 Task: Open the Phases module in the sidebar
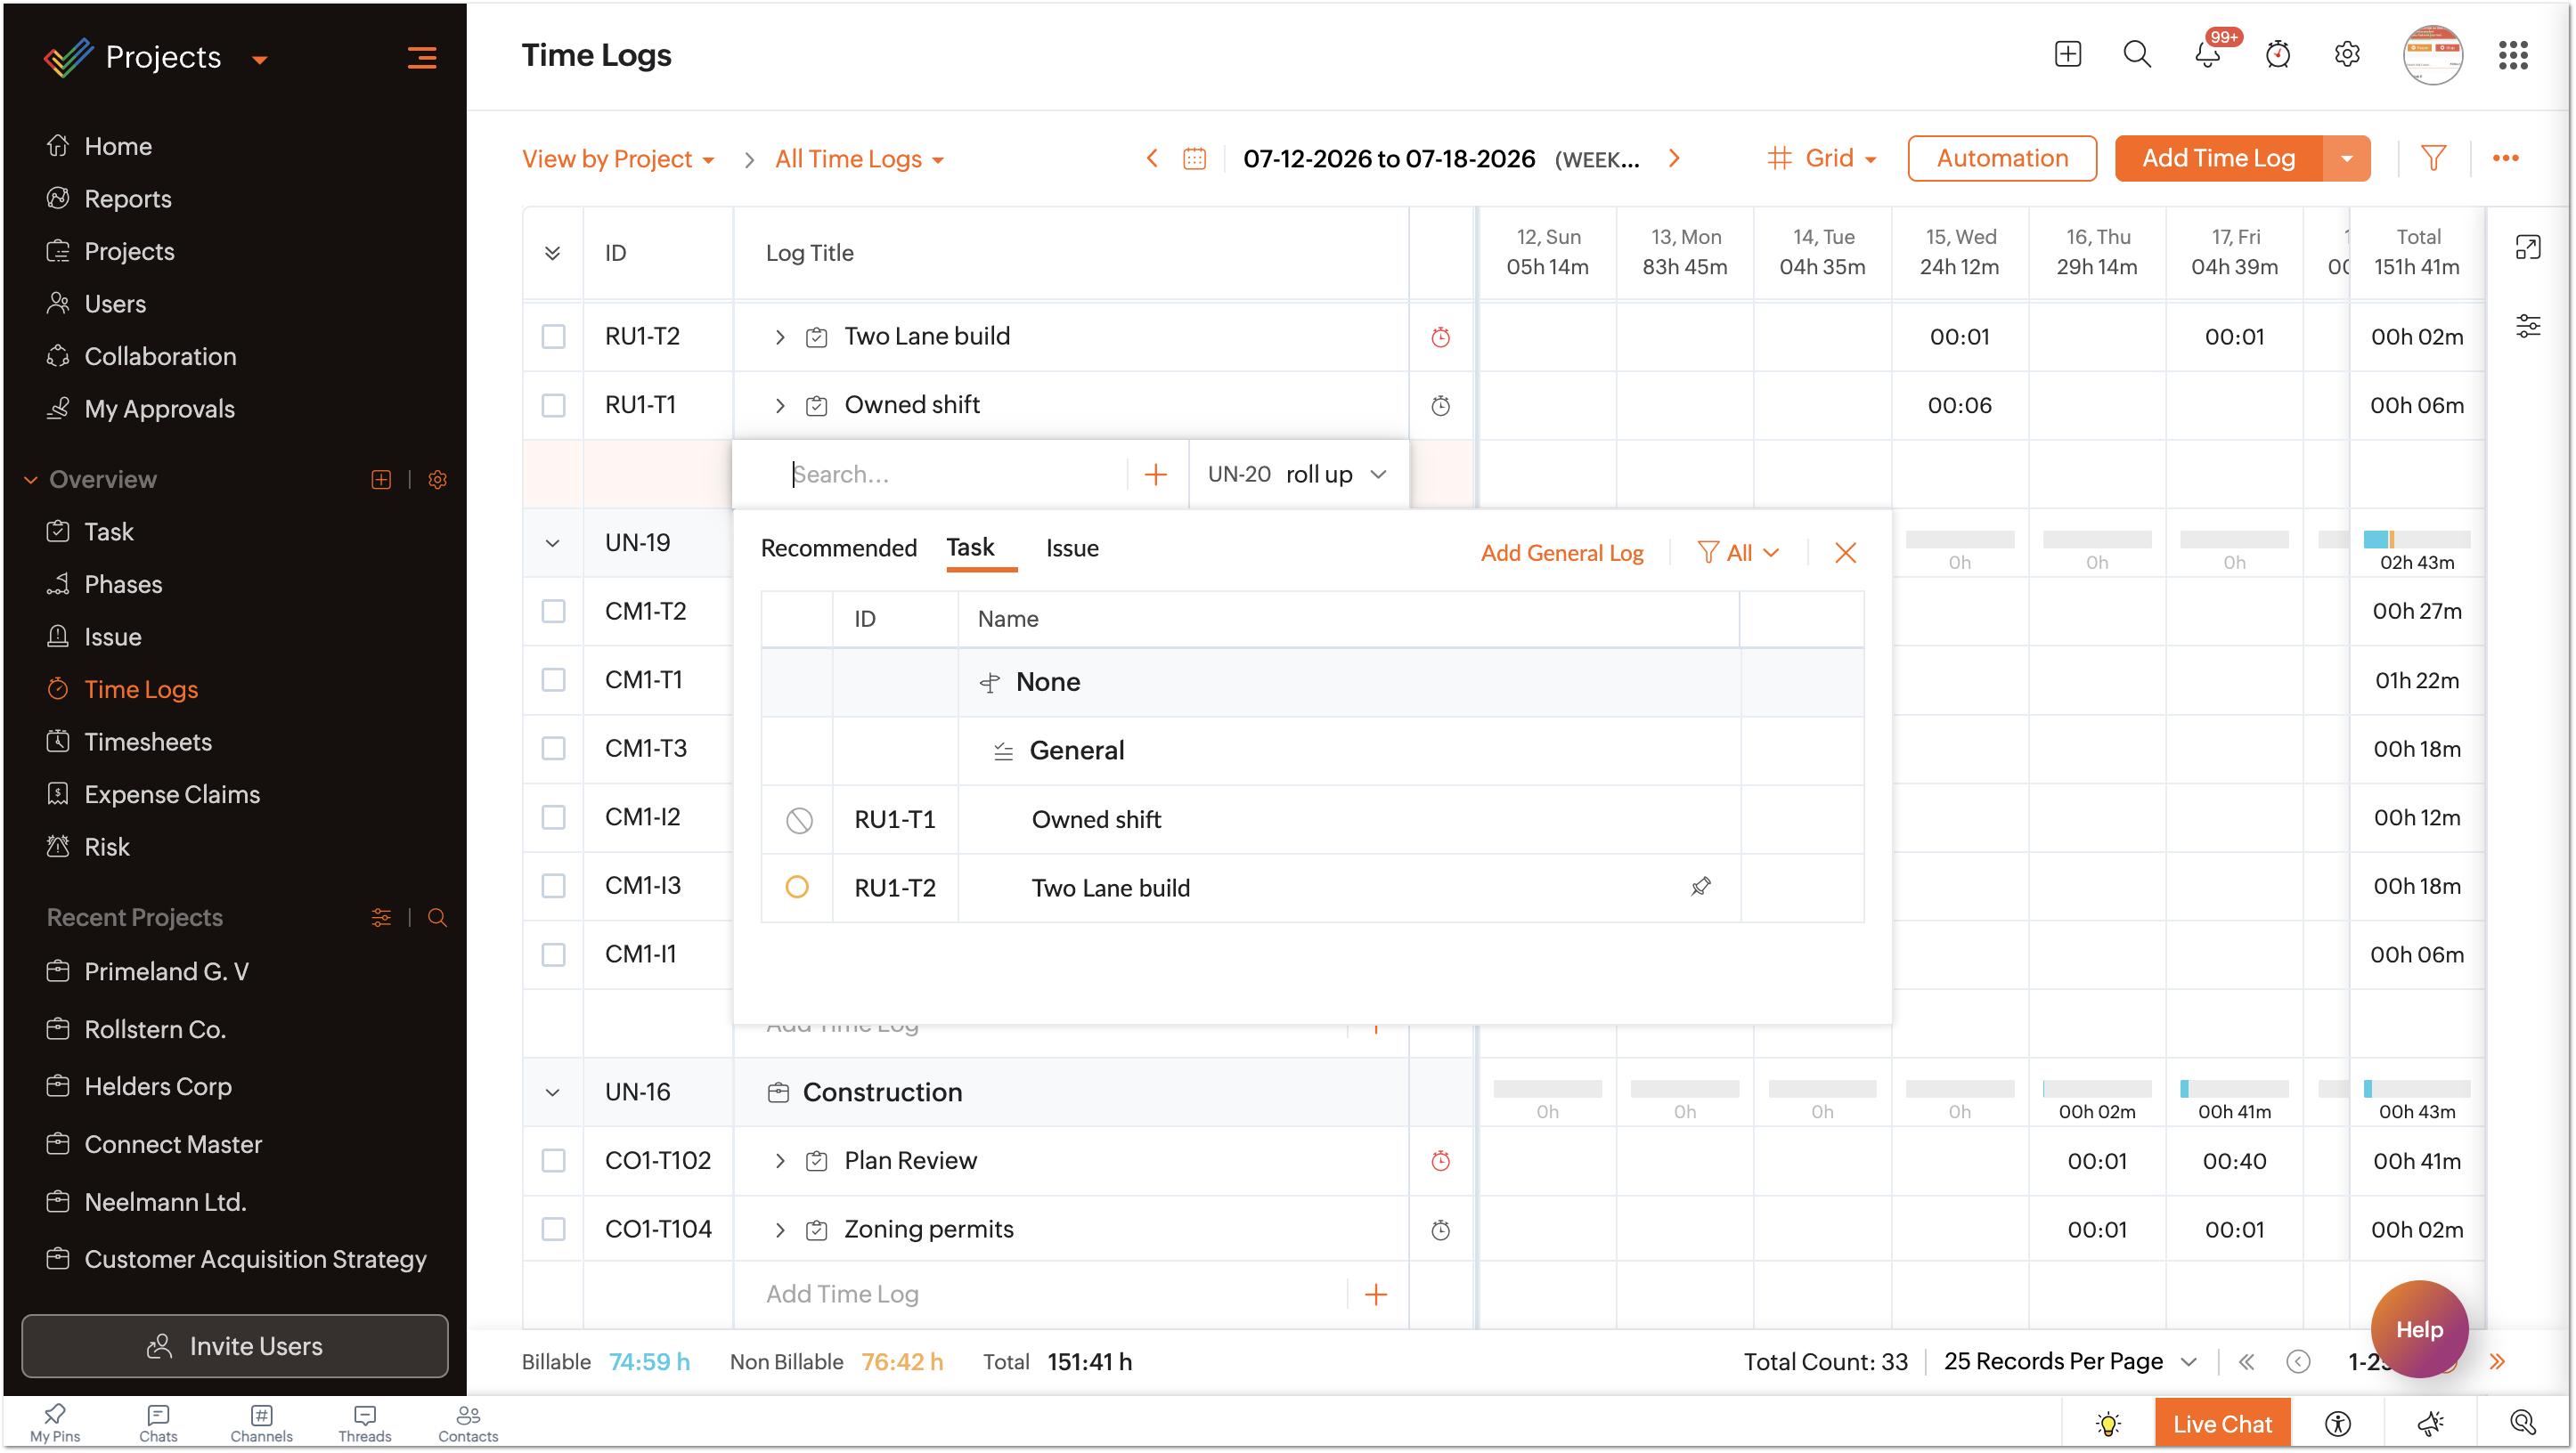[x=123, y=585]
